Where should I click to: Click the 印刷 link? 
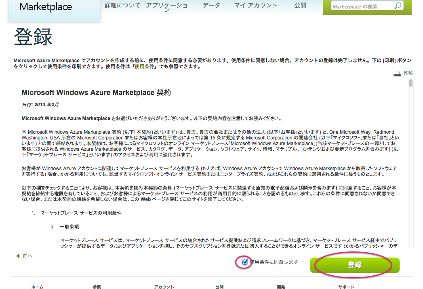click(408, 73)
